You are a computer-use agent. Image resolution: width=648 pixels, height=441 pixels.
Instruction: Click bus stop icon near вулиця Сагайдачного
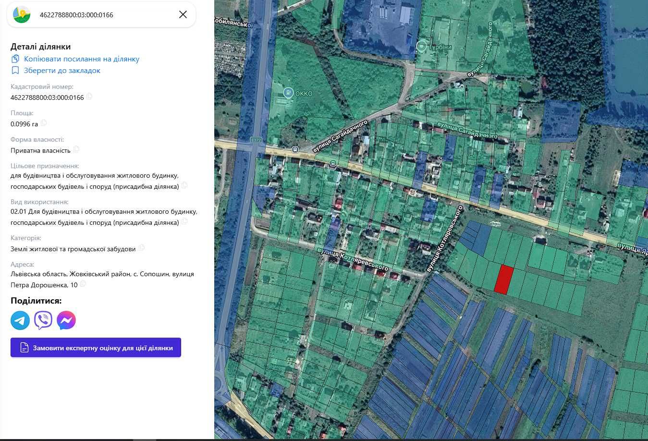(x=295, y=149)
